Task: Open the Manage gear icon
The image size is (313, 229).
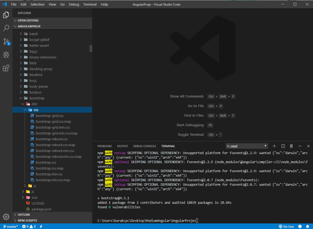Action: (6, 217)
